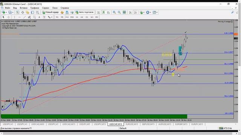Select the Equidistant Channel tool
This screenshot has height=135, width=241.
click(x=29, y=17)
